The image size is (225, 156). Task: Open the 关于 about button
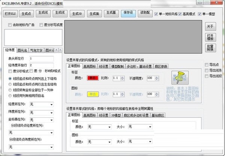(x=210, y=26)
